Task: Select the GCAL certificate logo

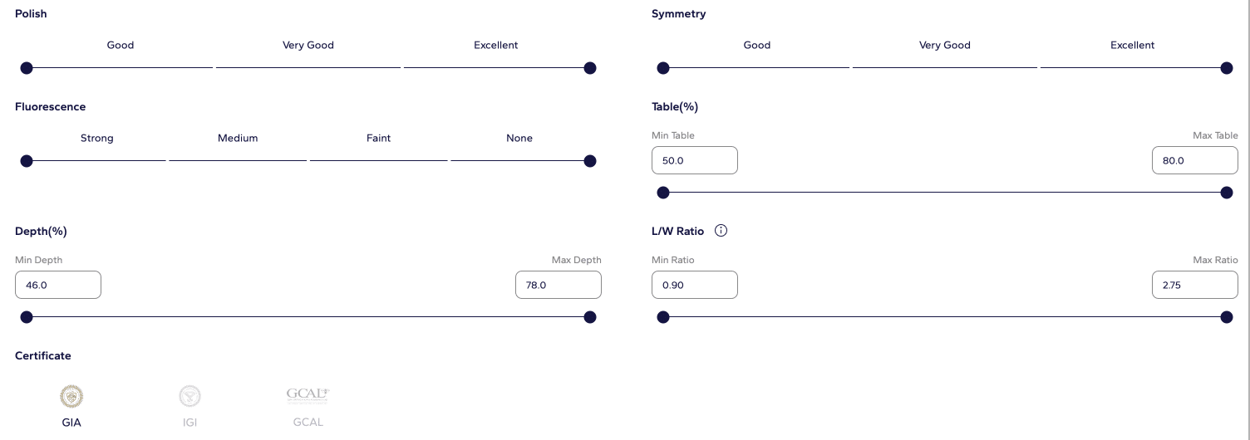Action: click(308, 395)
